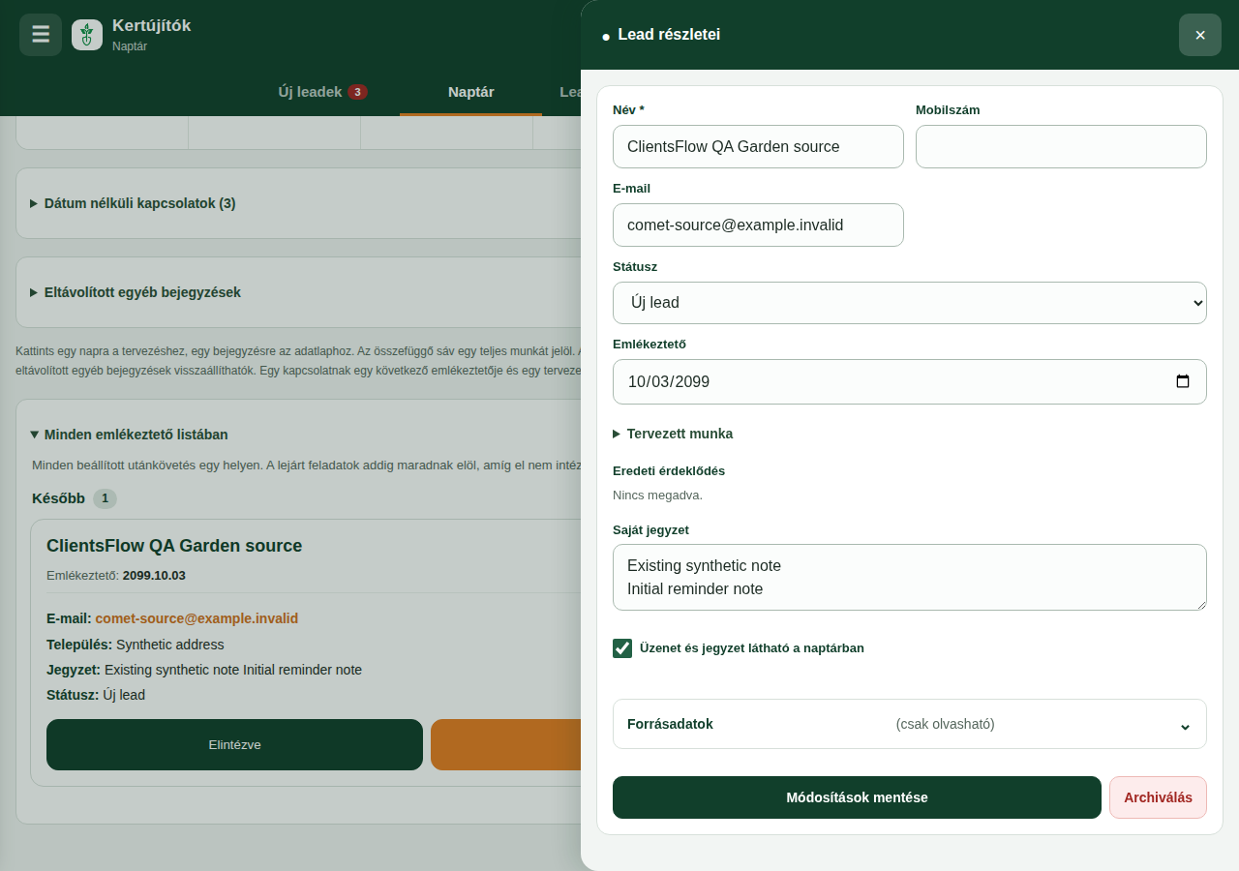Open the Státusz dropdown
Viewport: 1239px width, 871px height.
pyautogui.click(x=910, y=303)
